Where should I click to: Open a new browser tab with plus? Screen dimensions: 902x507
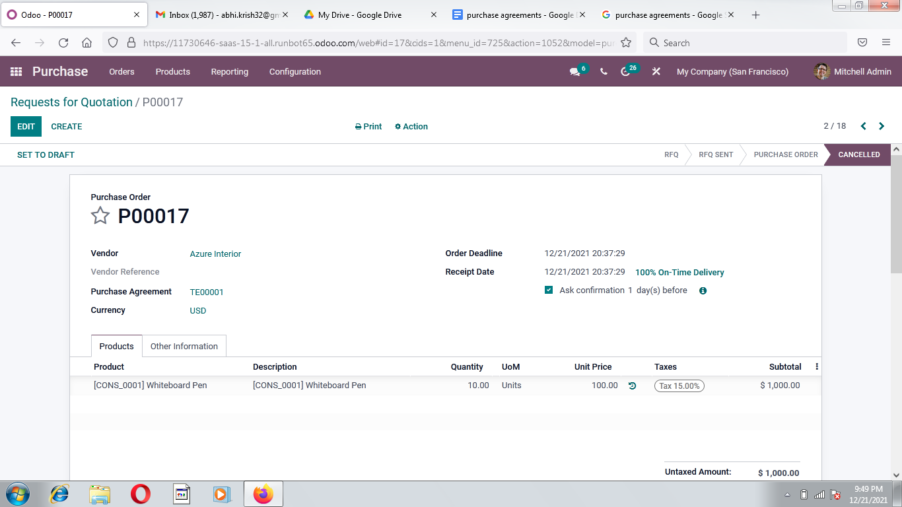pos(756,15)
